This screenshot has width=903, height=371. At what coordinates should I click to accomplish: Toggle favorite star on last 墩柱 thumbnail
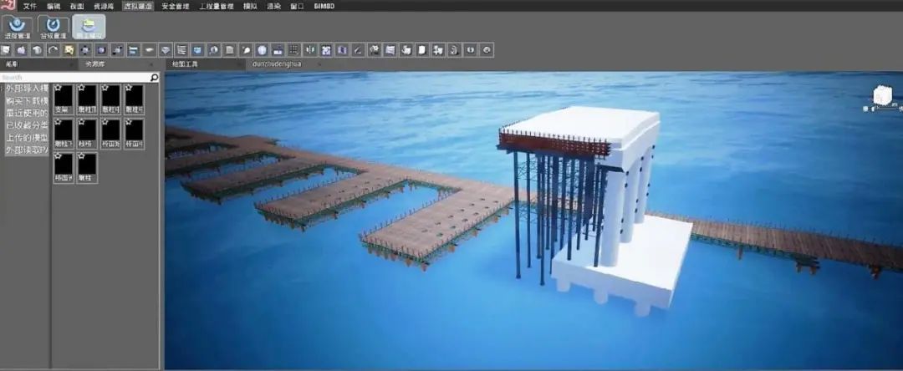[x=81, y=156]
